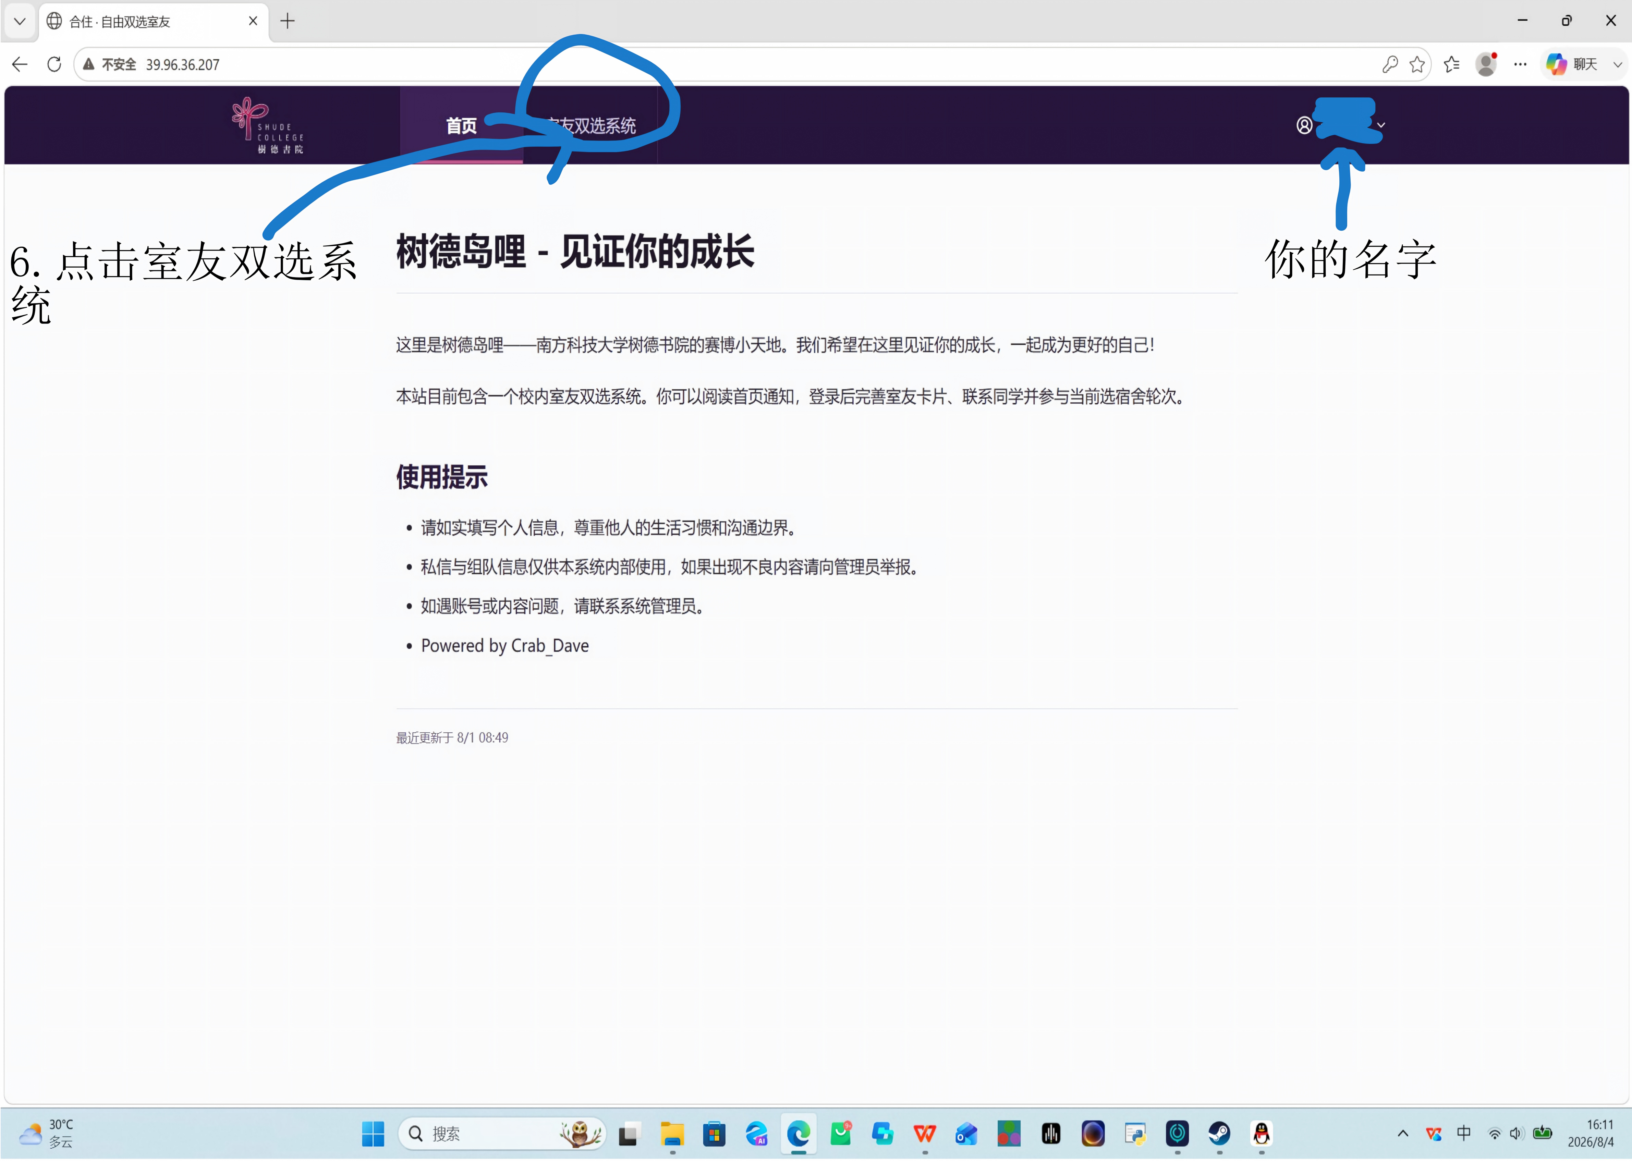Image resolution: width=1632 pixels, height=1161 pixels.
Task: Click the user account icon in the header
Action: [x=1304, y=126]
